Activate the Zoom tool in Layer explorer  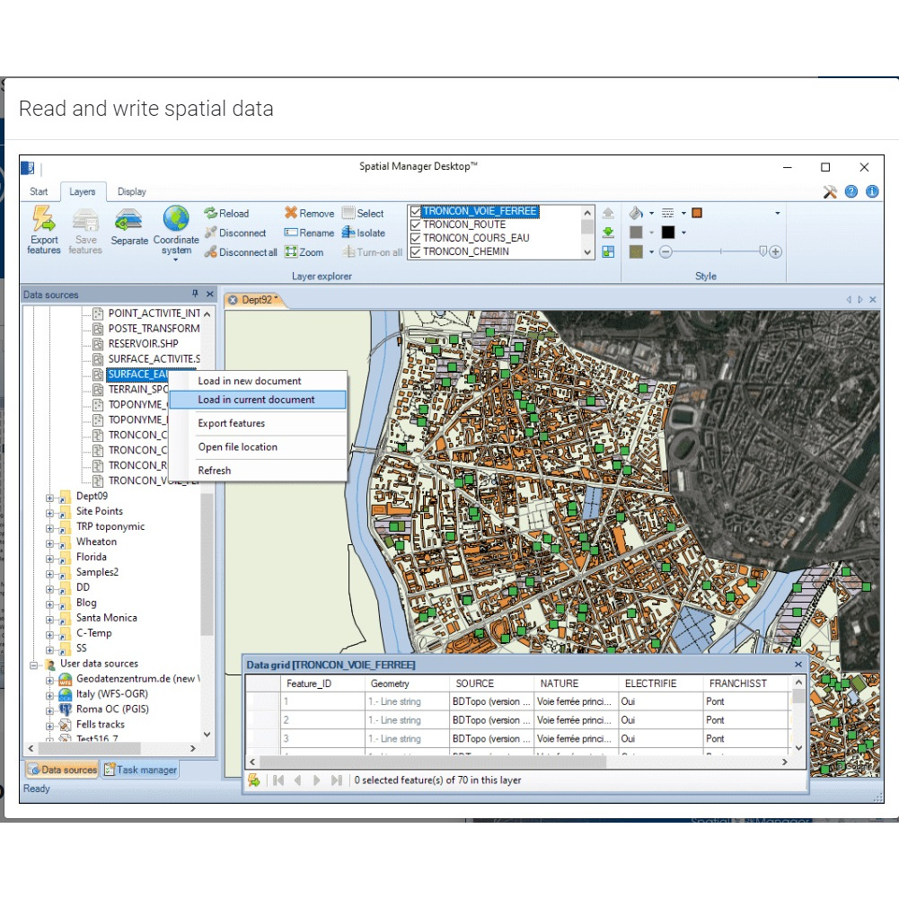point(304,252)
